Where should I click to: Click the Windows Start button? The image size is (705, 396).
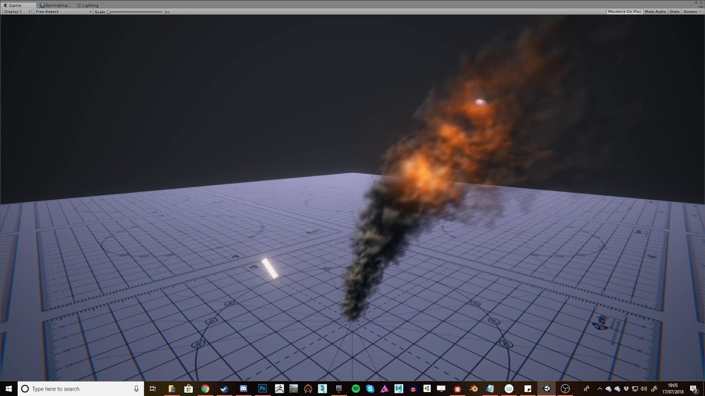click(x=8, y=388)
